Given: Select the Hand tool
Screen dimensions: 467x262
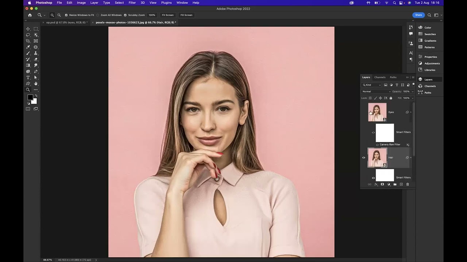Looking at the screenshot, I should coord(36,84).
